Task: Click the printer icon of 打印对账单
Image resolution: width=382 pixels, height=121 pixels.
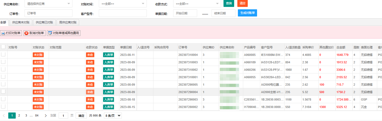Action: (3, 33)
